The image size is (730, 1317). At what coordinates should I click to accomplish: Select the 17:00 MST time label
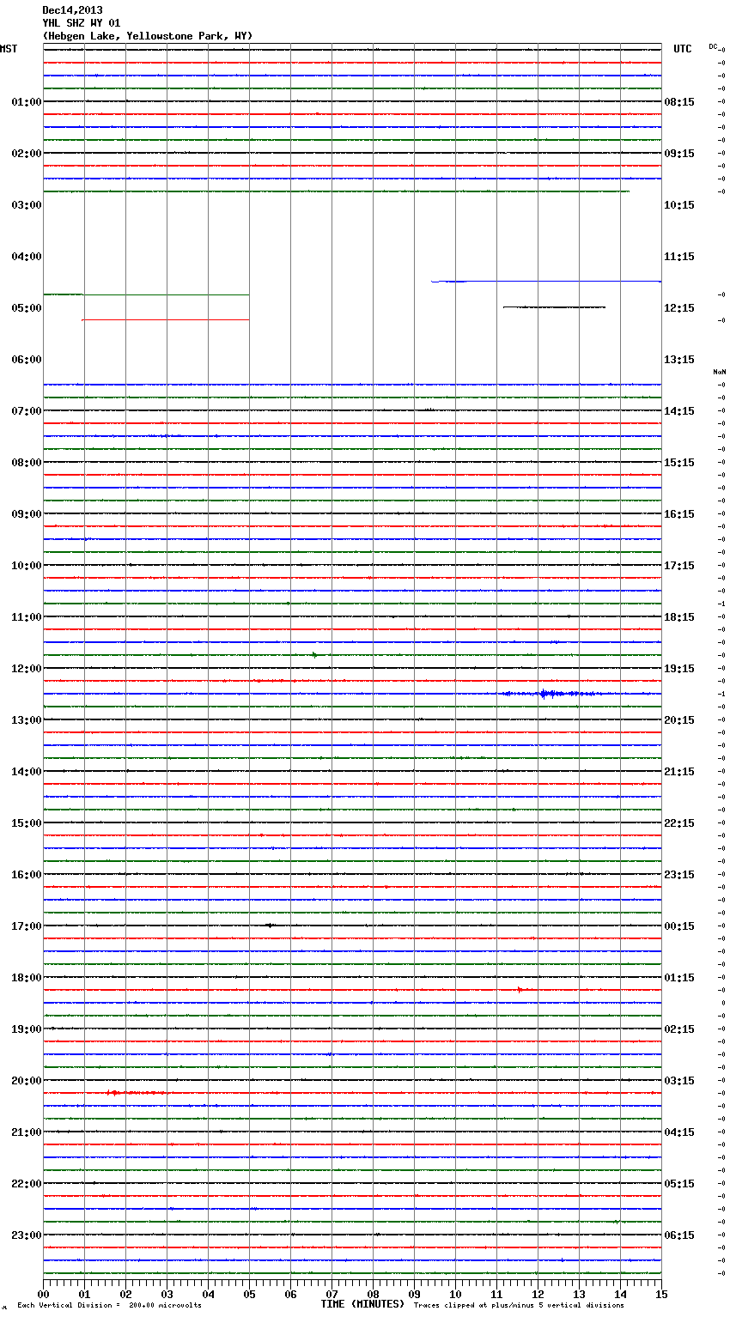pyautogui.click(x=26, y=926)
